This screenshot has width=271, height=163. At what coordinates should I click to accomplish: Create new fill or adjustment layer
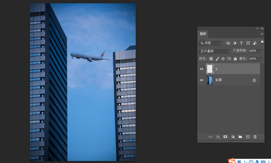coord(233,137)
